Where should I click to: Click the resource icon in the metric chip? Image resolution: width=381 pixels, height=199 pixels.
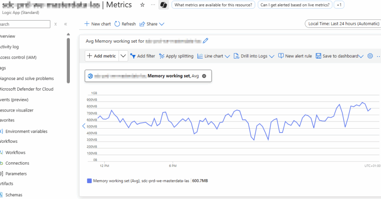(x=90, y=76)
